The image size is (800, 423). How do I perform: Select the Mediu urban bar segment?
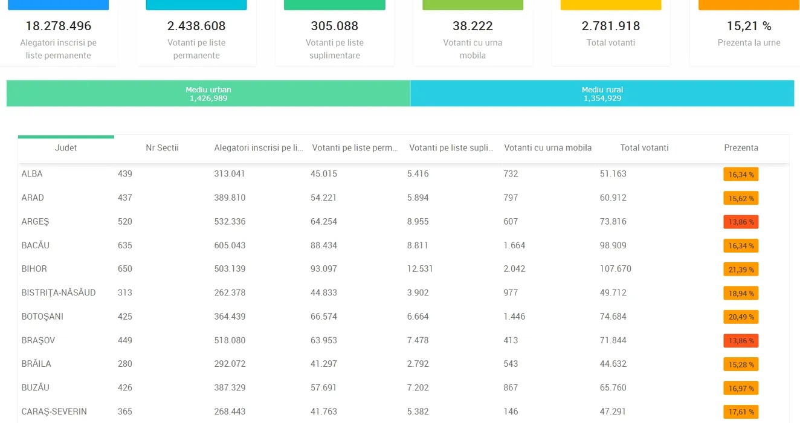point(208,94)
